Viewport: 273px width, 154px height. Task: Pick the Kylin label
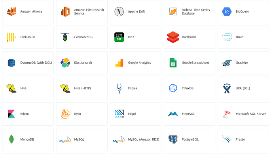tap(78, 114)
